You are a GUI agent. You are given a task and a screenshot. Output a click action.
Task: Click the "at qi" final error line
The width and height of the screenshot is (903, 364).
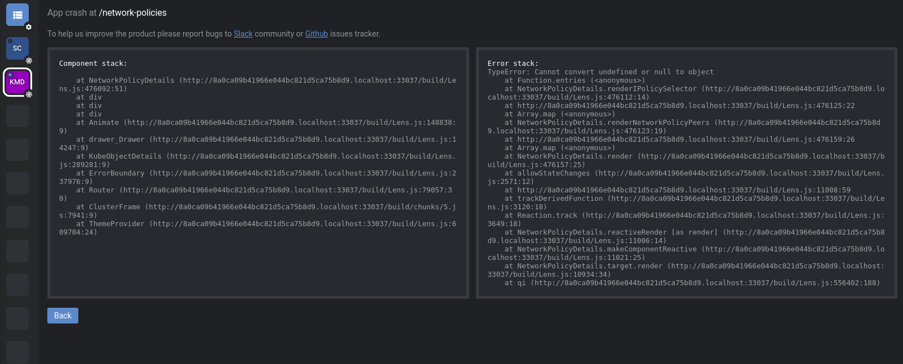692,283
